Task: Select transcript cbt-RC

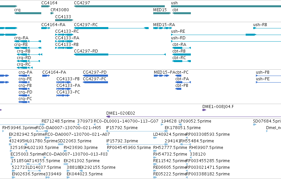Action: pyautogui.click(x=182, y=61)
